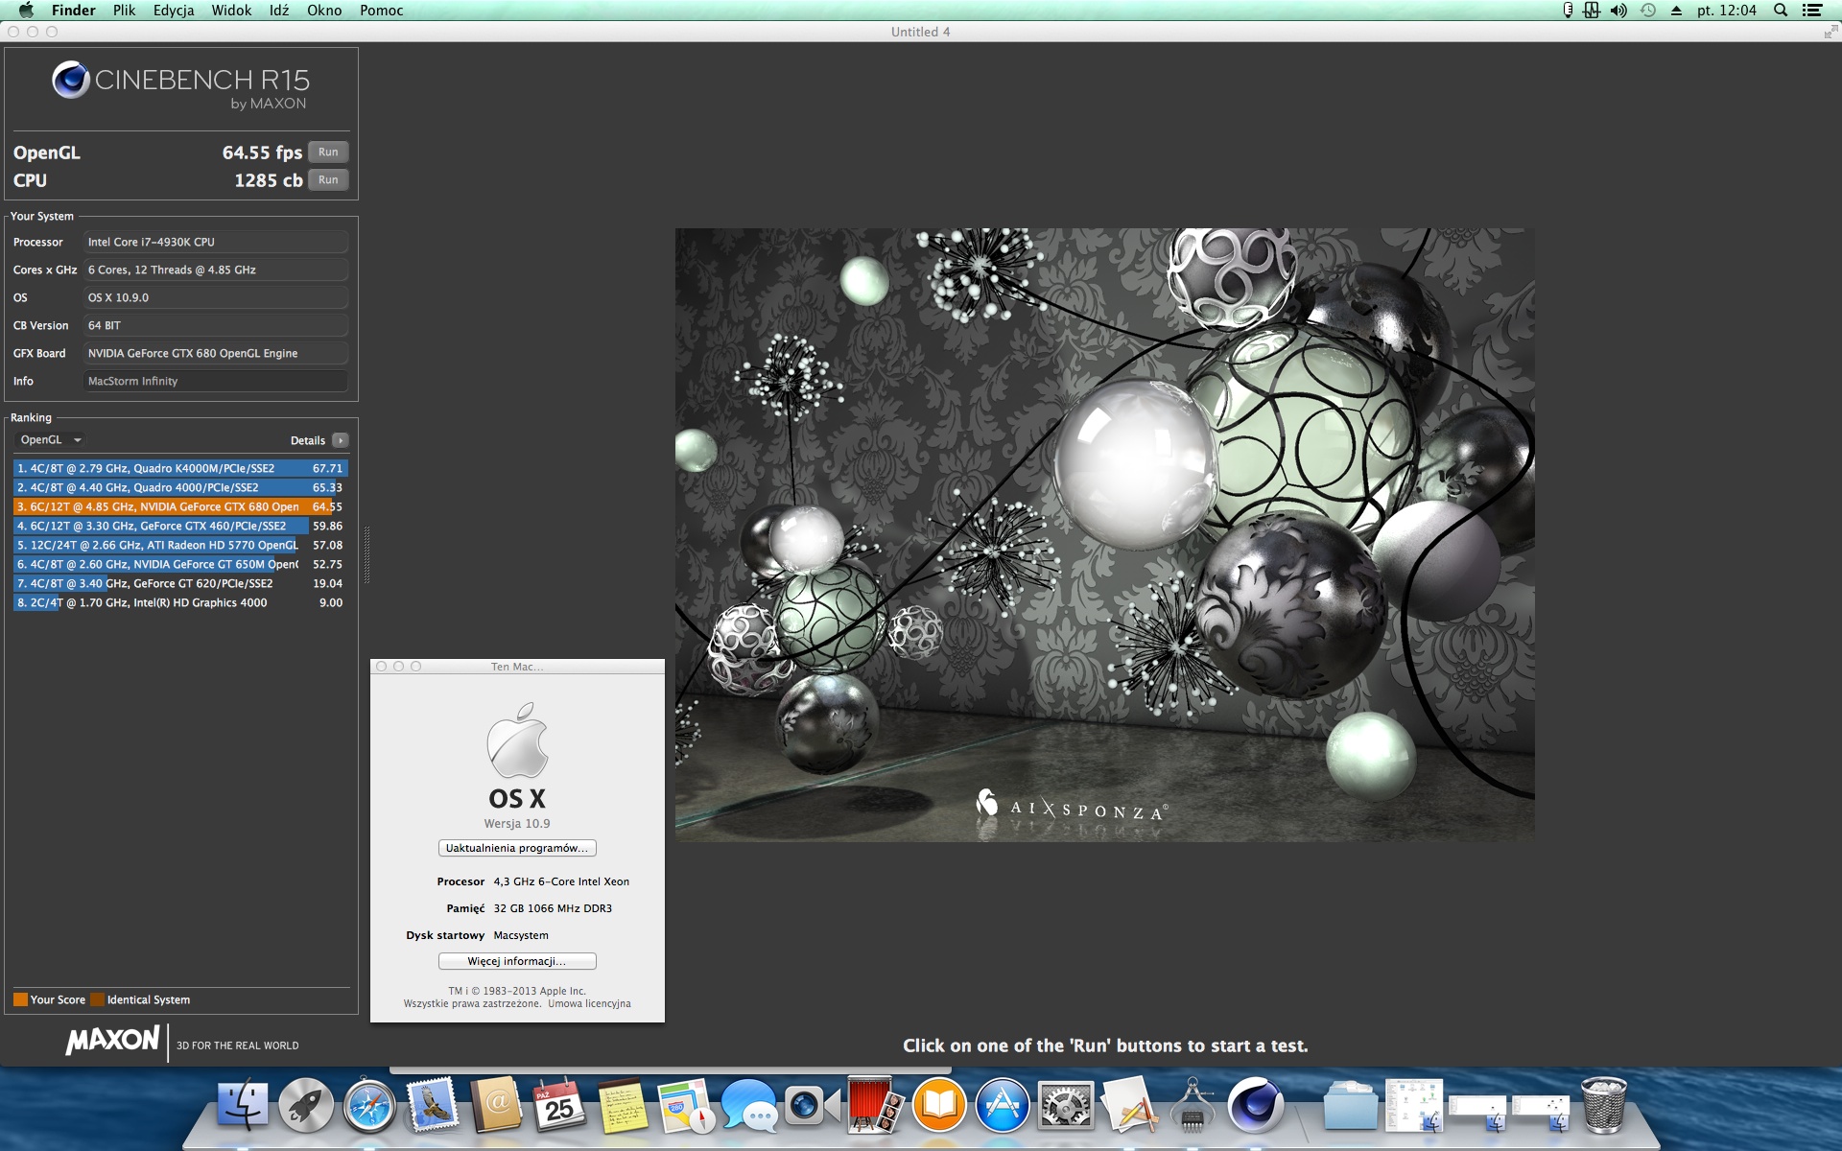1842x1151 pixels.
Task: Click the GFX Board value NVIDIA GeForce GTX 680
Action: click(216, 353)
